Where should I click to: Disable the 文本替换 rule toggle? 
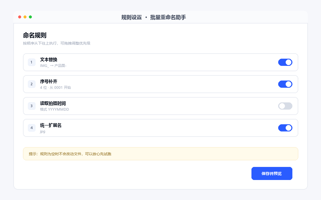285,62
